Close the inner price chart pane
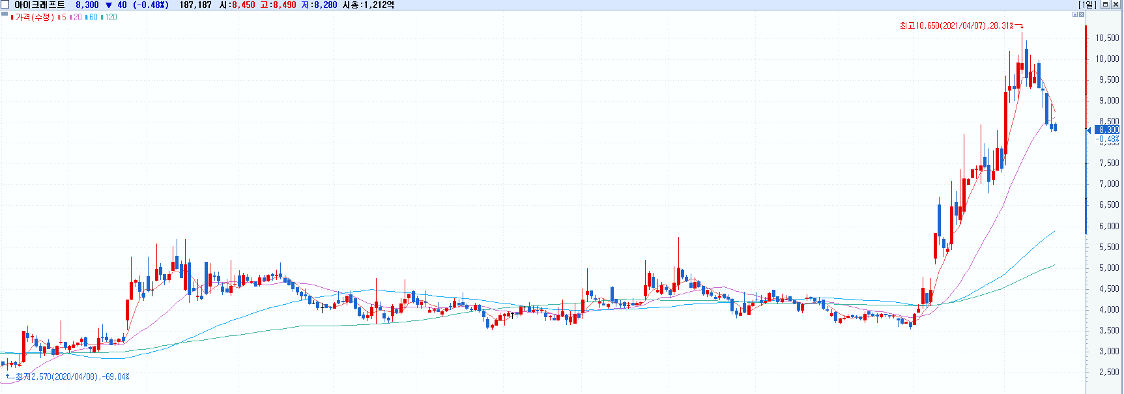The height and width of the screenshot is (394, 1124). (1082, 14)
